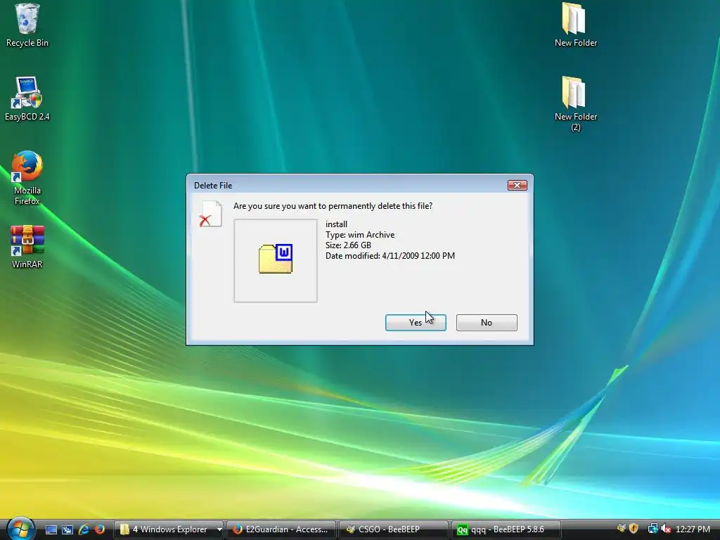Select the WinRAR desktop shortcut
This screenshot has height=540, width=720.
pyautogui.click(x=27, y=247)
